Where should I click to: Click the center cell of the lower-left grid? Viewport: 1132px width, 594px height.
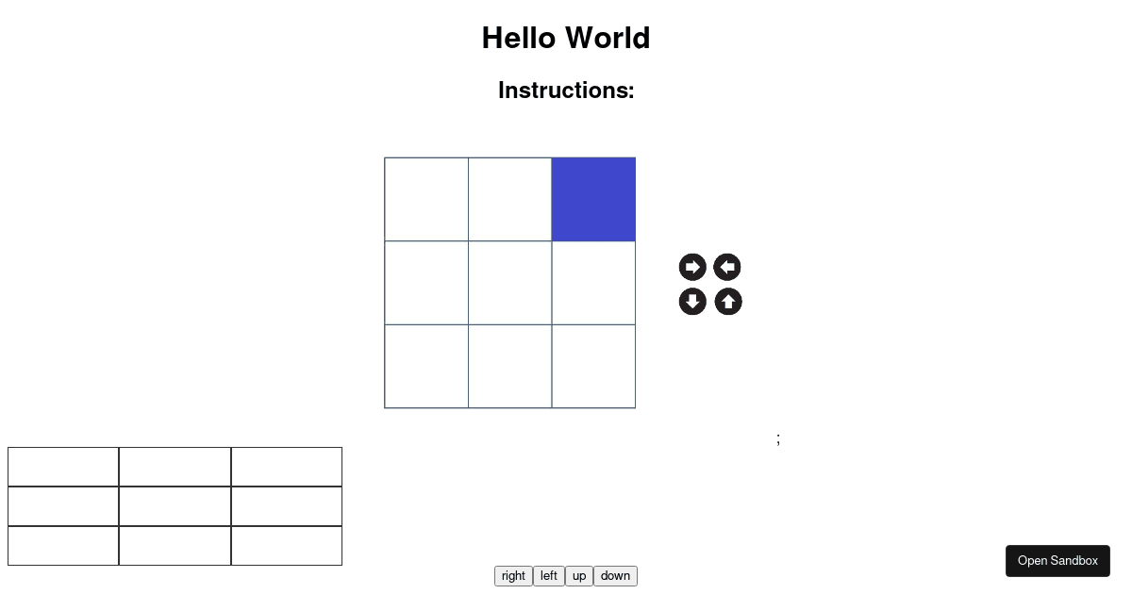pyautogui.click(x=174, y=506)
